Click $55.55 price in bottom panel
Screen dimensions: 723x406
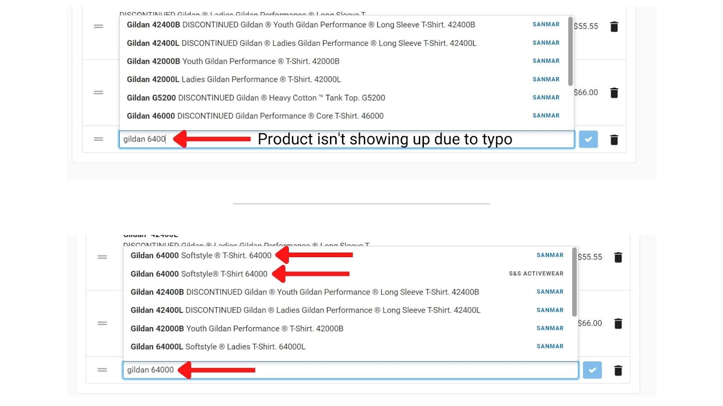pos(590,257)
